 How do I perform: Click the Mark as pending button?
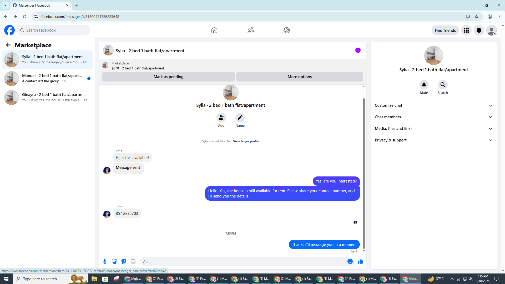168,77
